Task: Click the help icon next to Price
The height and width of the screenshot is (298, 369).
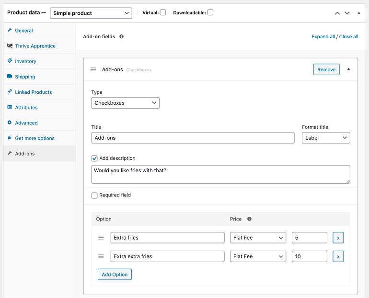Action: (x=249, y=219)
